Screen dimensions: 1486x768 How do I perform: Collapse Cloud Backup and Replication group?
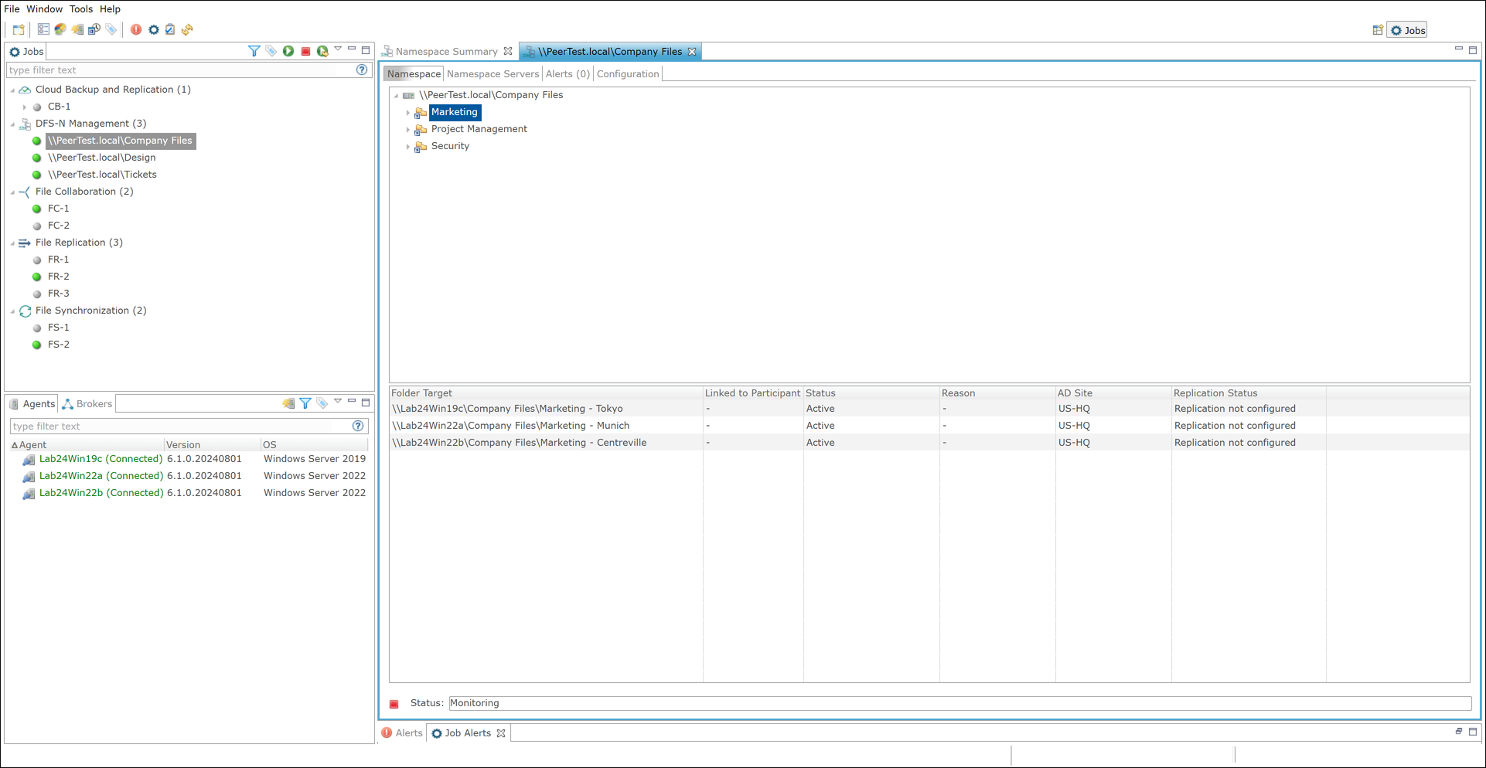pos(12,90)
